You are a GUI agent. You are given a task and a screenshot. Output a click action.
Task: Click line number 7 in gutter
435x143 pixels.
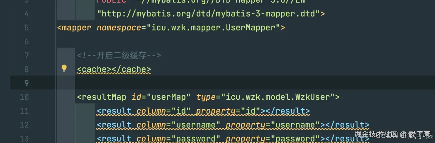pyautogui.click(x=26, y=55)
